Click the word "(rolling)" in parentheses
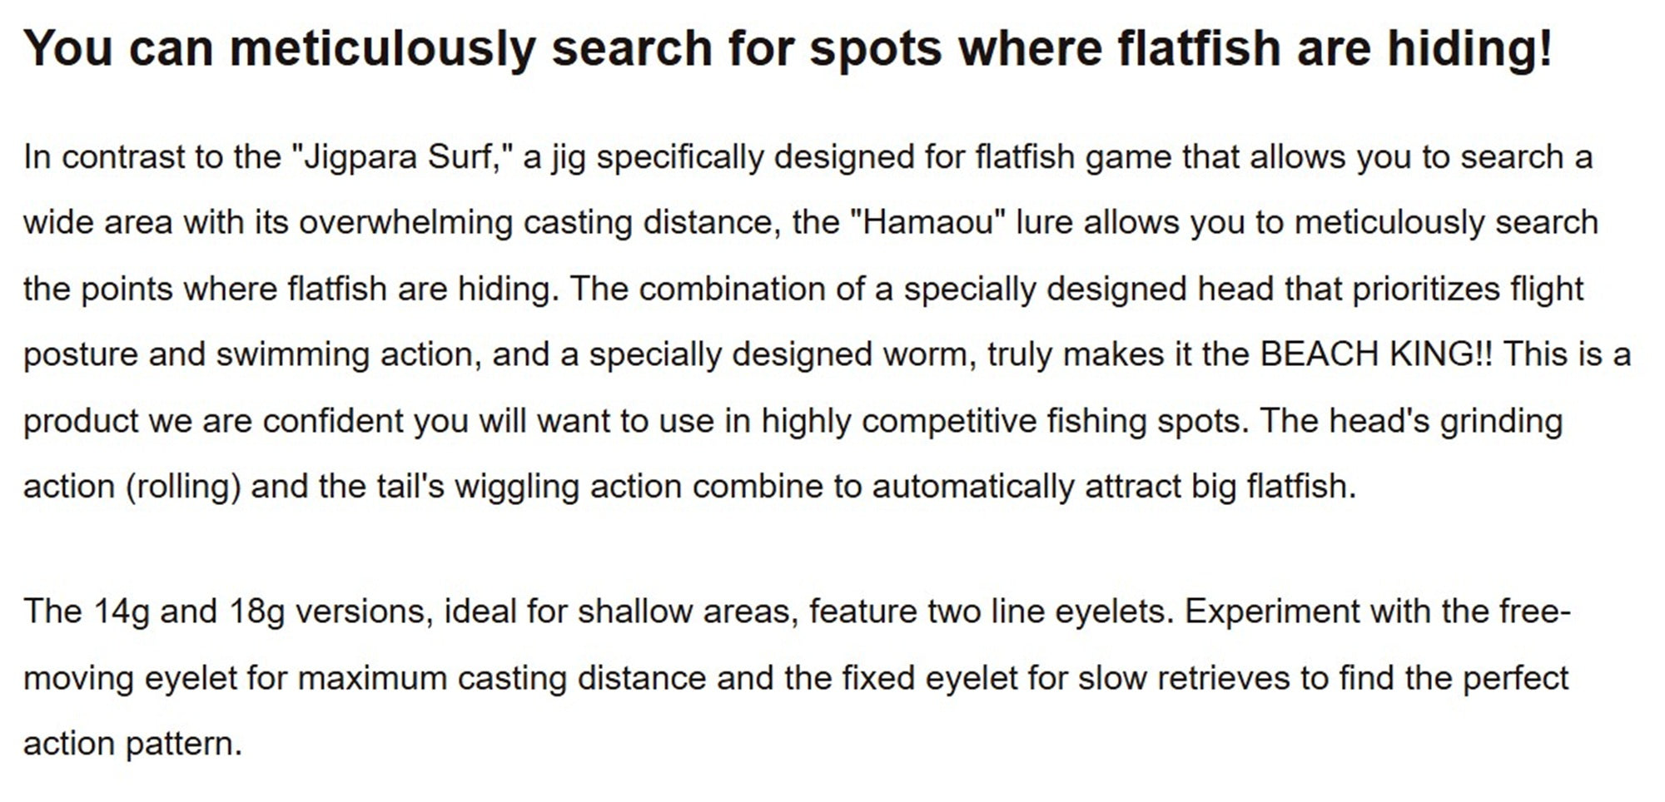This screenshot has height=802, width=1665. 183,487
